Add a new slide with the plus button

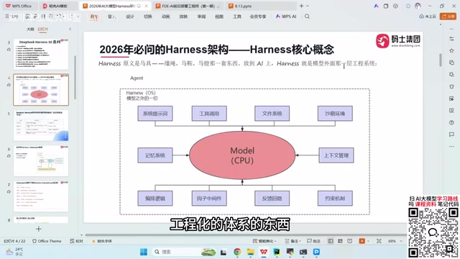(38, 229)
